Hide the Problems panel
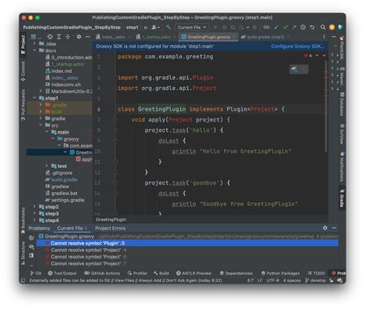 (x=333, y=228)
